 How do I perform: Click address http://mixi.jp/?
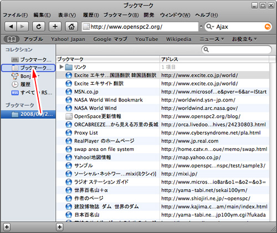[x=179, y=174]
